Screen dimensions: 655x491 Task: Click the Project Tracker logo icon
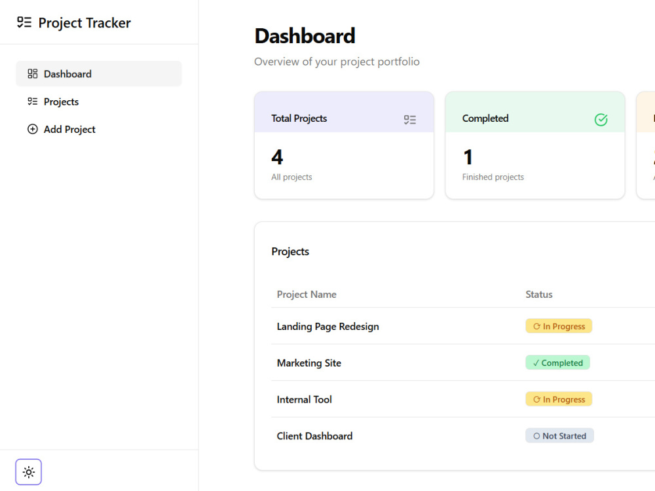24,22
